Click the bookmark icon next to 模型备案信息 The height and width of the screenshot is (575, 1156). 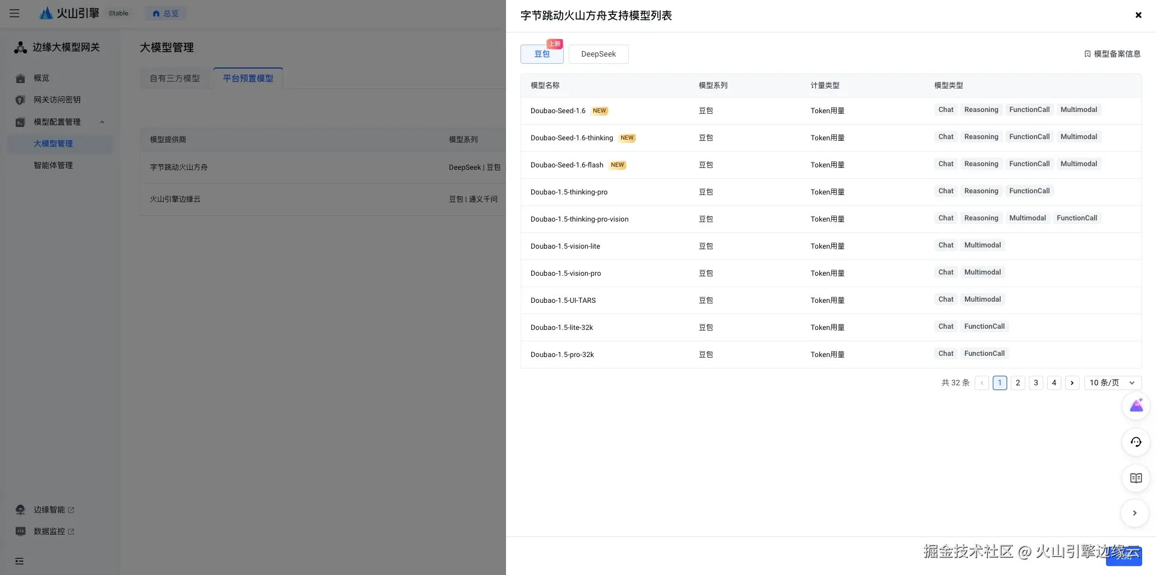(1087, 54)
